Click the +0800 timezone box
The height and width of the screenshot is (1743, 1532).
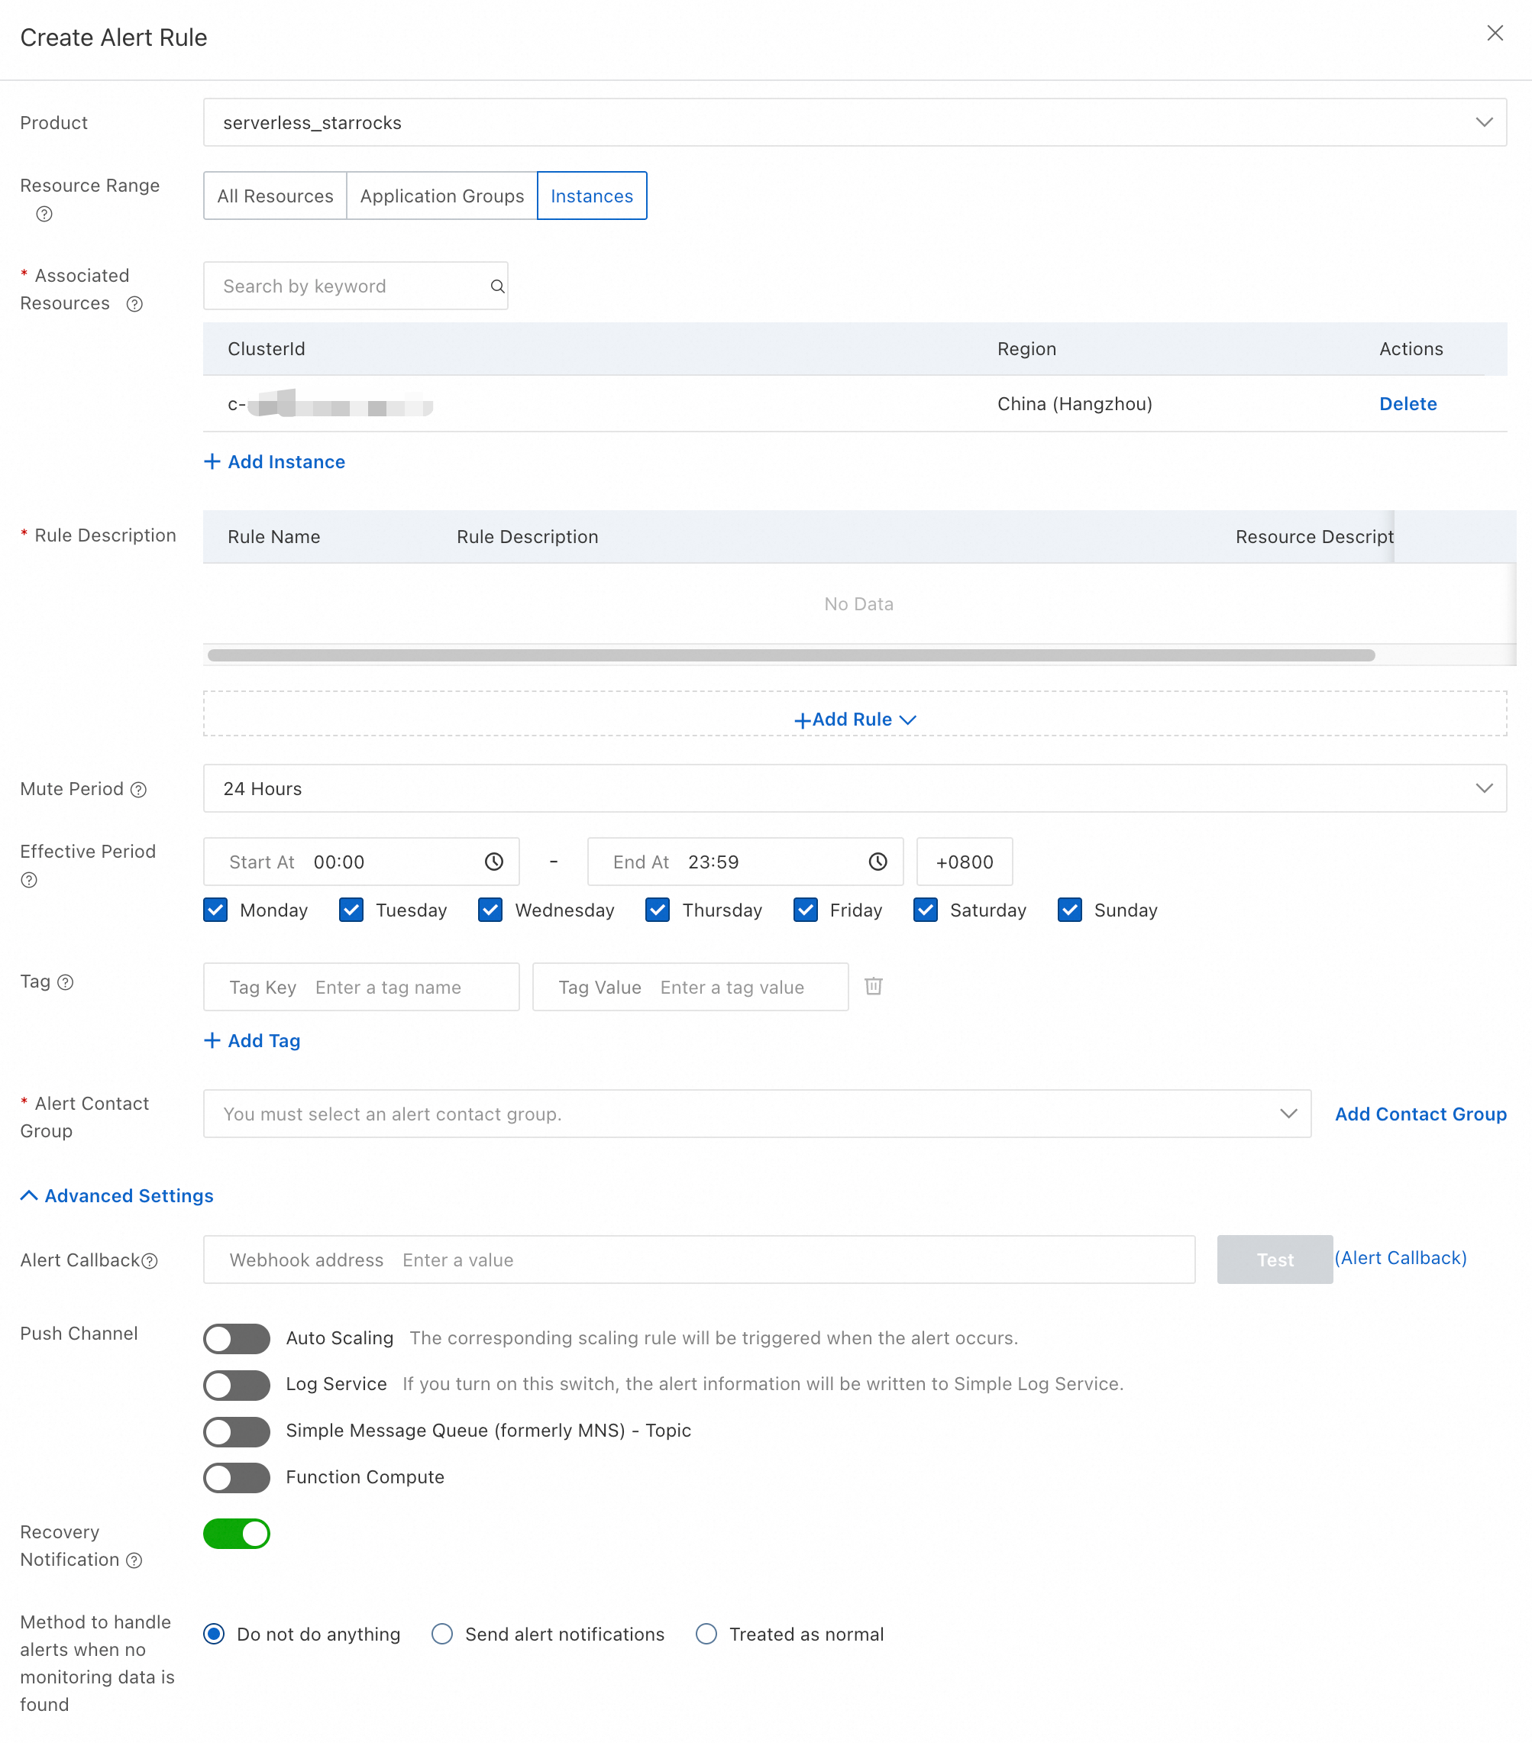[965, 862]
